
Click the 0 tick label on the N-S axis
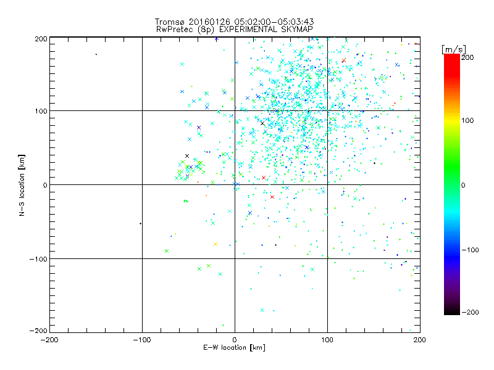coord(45,185)
